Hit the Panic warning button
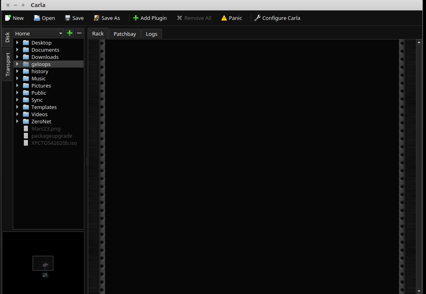The height and width of the screenshot is (294, 426). [231, 18]
